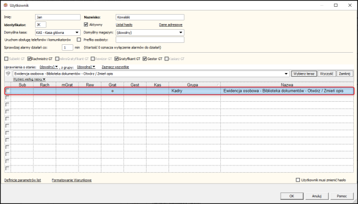This screenshot has height=204, width=358.
Task: Enable Uruchom obsługę telefonów i komunikatorów checkbox
Action: pos(79,40)
